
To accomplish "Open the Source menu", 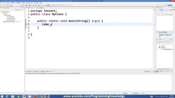I will pyautogui.click(x=8, y=3).
